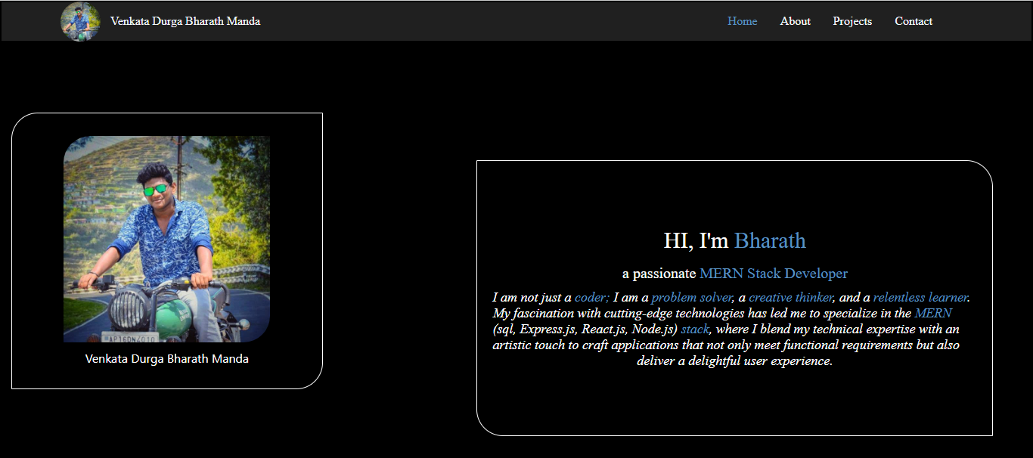The image size is (1033, 458).
Task: Click the stack highlighted word
Action: point(694,329)
